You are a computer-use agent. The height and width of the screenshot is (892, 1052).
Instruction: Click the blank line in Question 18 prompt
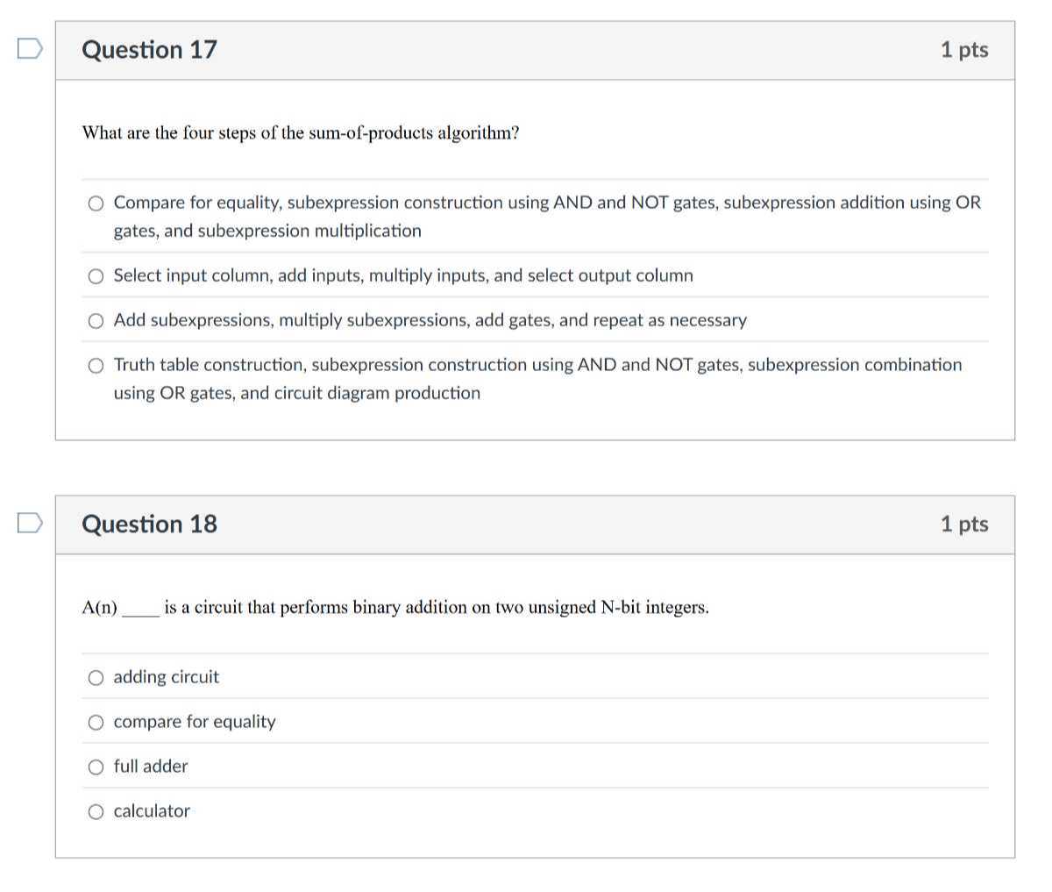pos(140,610)
